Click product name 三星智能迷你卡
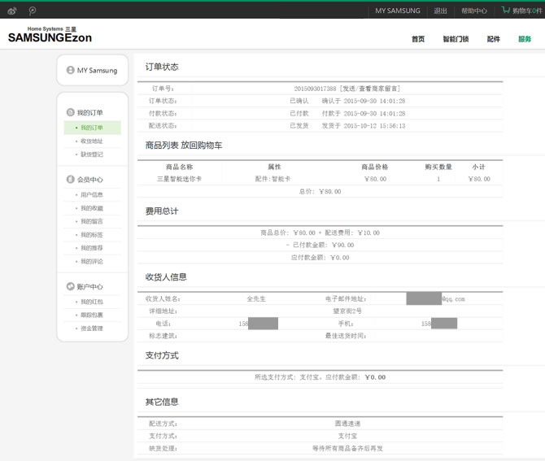This screenshot has height=461, width=545. point(179,179)
